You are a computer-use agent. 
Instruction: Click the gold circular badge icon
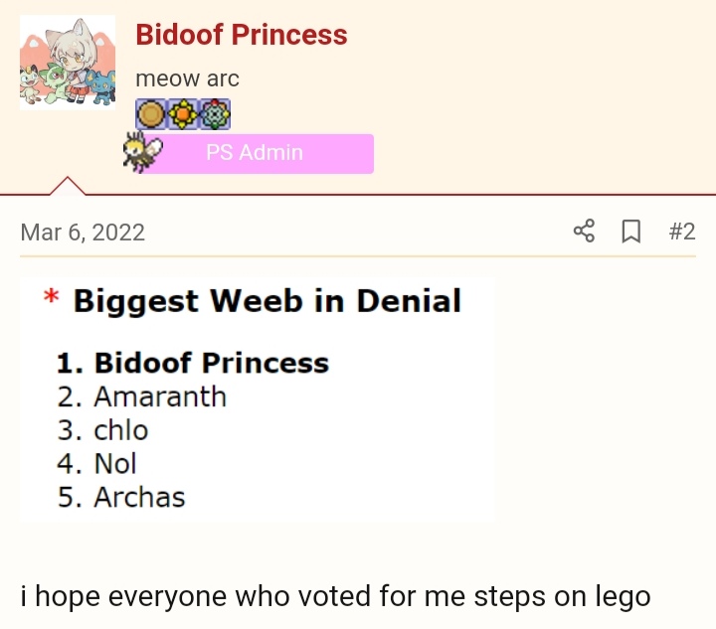tap(151, 114)
